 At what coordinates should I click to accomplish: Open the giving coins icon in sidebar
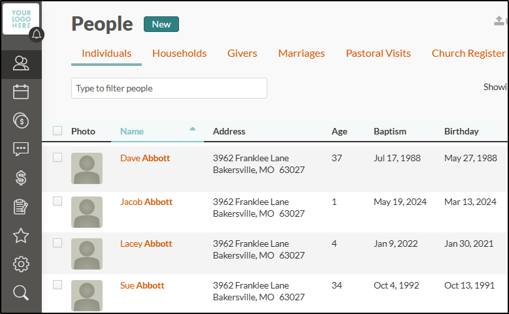pos(21,120)
